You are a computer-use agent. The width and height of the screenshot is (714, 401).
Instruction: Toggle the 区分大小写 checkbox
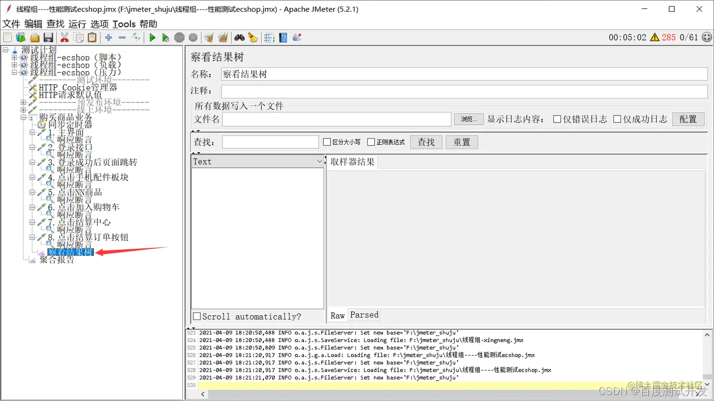pos(327,142)
